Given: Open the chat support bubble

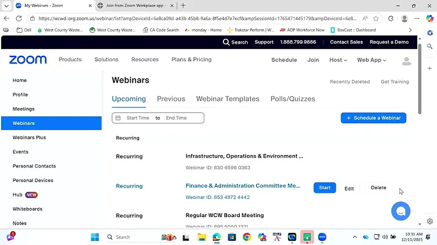Looking at the screenshot, I should (x=401, y=211).
